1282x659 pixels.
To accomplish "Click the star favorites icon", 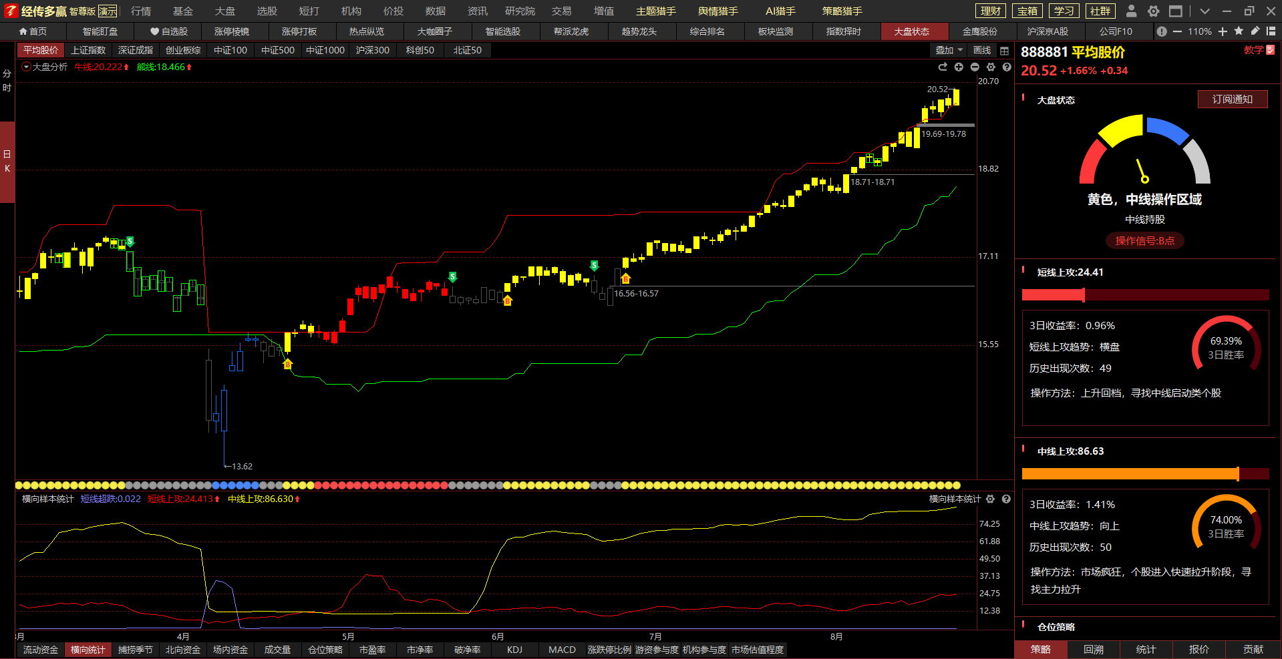I will pos(1239,31).
